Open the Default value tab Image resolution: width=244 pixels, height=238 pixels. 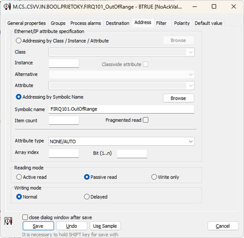(208, 23)
